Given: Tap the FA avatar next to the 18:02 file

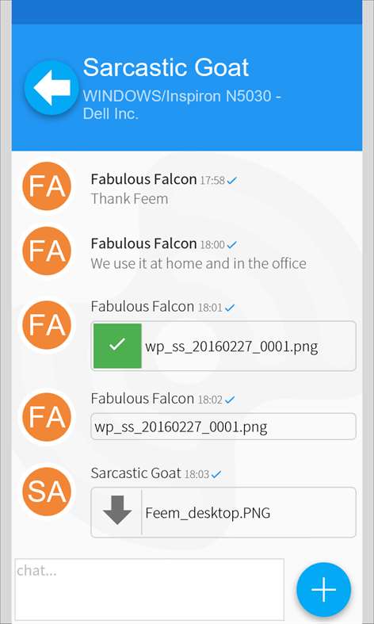Looking at the screenshot, I should click(x=47, y=417).
